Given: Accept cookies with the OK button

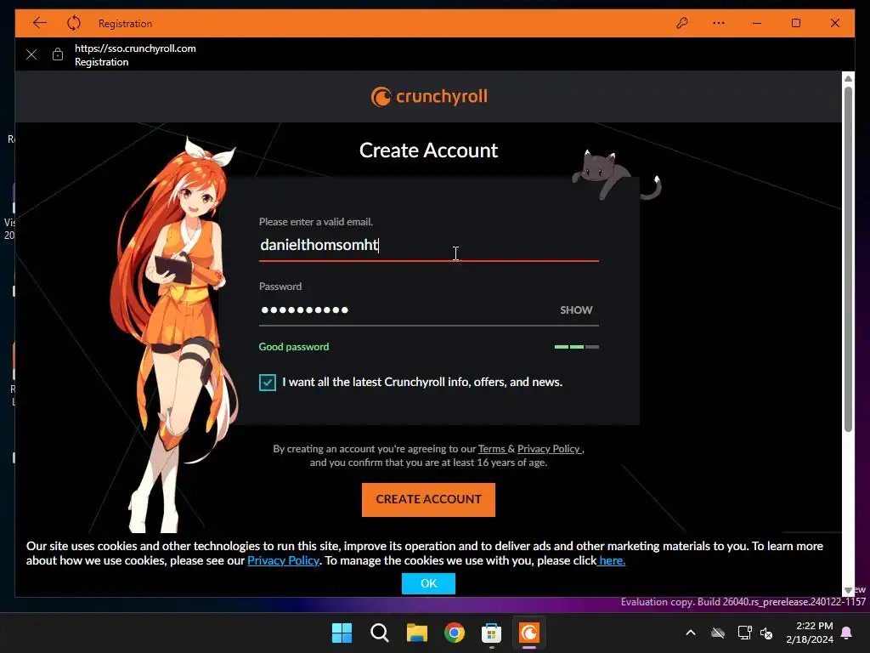Looking at the screenshot, I should [x=428, y=583].
